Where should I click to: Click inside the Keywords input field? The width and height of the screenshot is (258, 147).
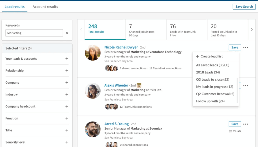pyautogui.click(x=34, y=33)
